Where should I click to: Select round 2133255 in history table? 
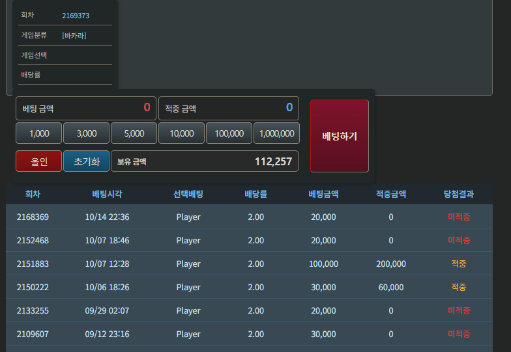33,311
